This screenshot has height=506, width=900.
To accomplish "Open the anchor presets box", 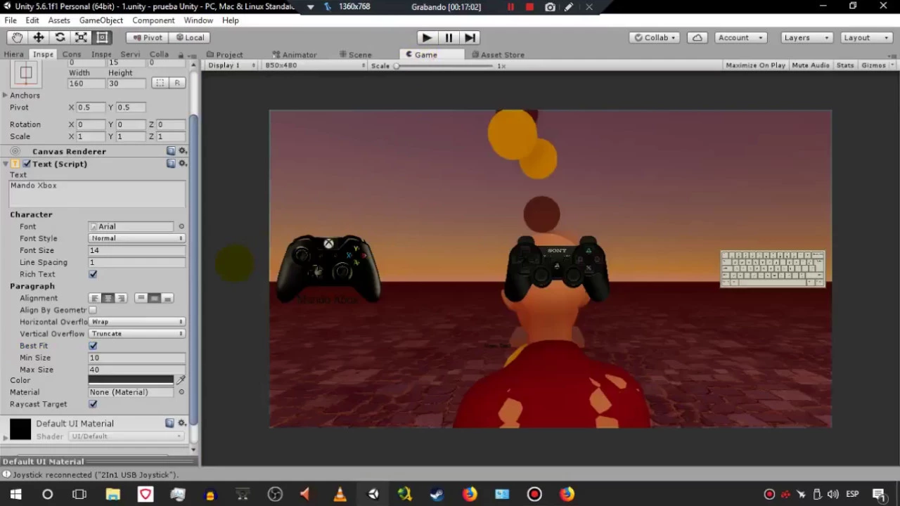I will tap(26, 72).
